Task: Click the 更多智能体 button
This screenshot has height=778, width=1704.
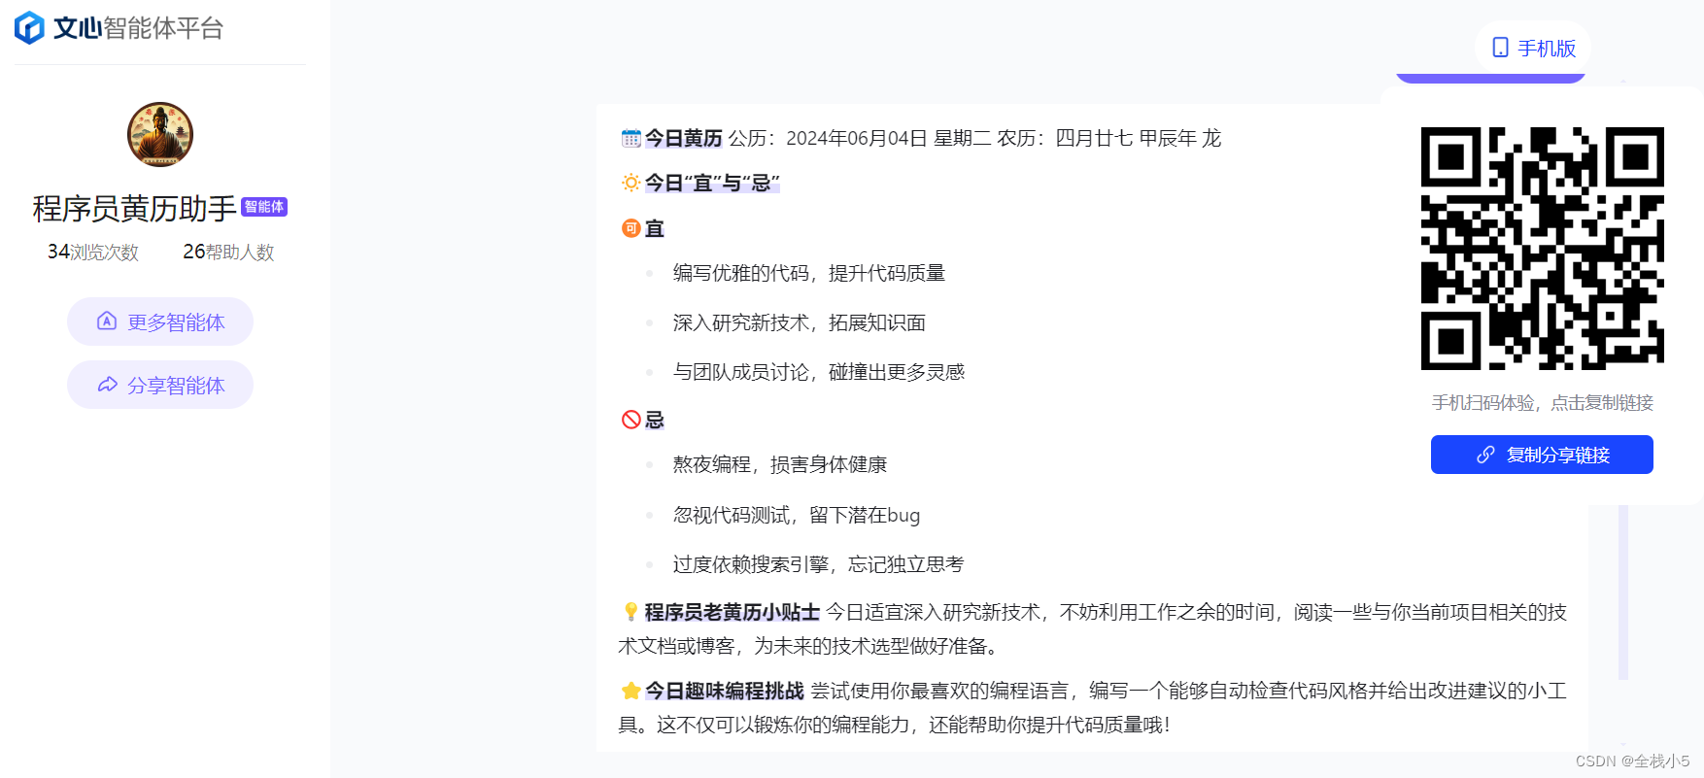Action: 160,321
